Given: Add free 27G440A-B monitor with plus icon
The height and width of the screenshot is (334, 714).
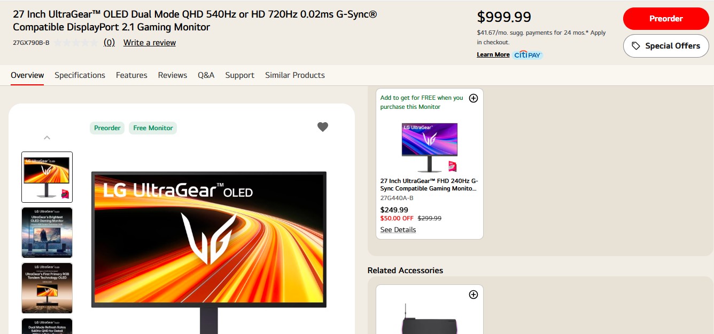Looking at the screenshot, I should pyautogui.click(x=473, y=98).
